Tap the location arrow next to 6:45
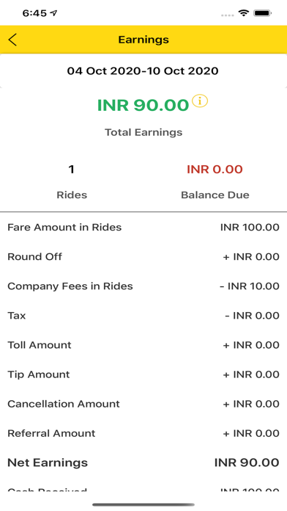Viewport: 287px width, 511px height. (x=53, y=13)
